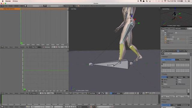Open the viewport shading selector
The height and width of the screenshot is (108, 192).
100,93
